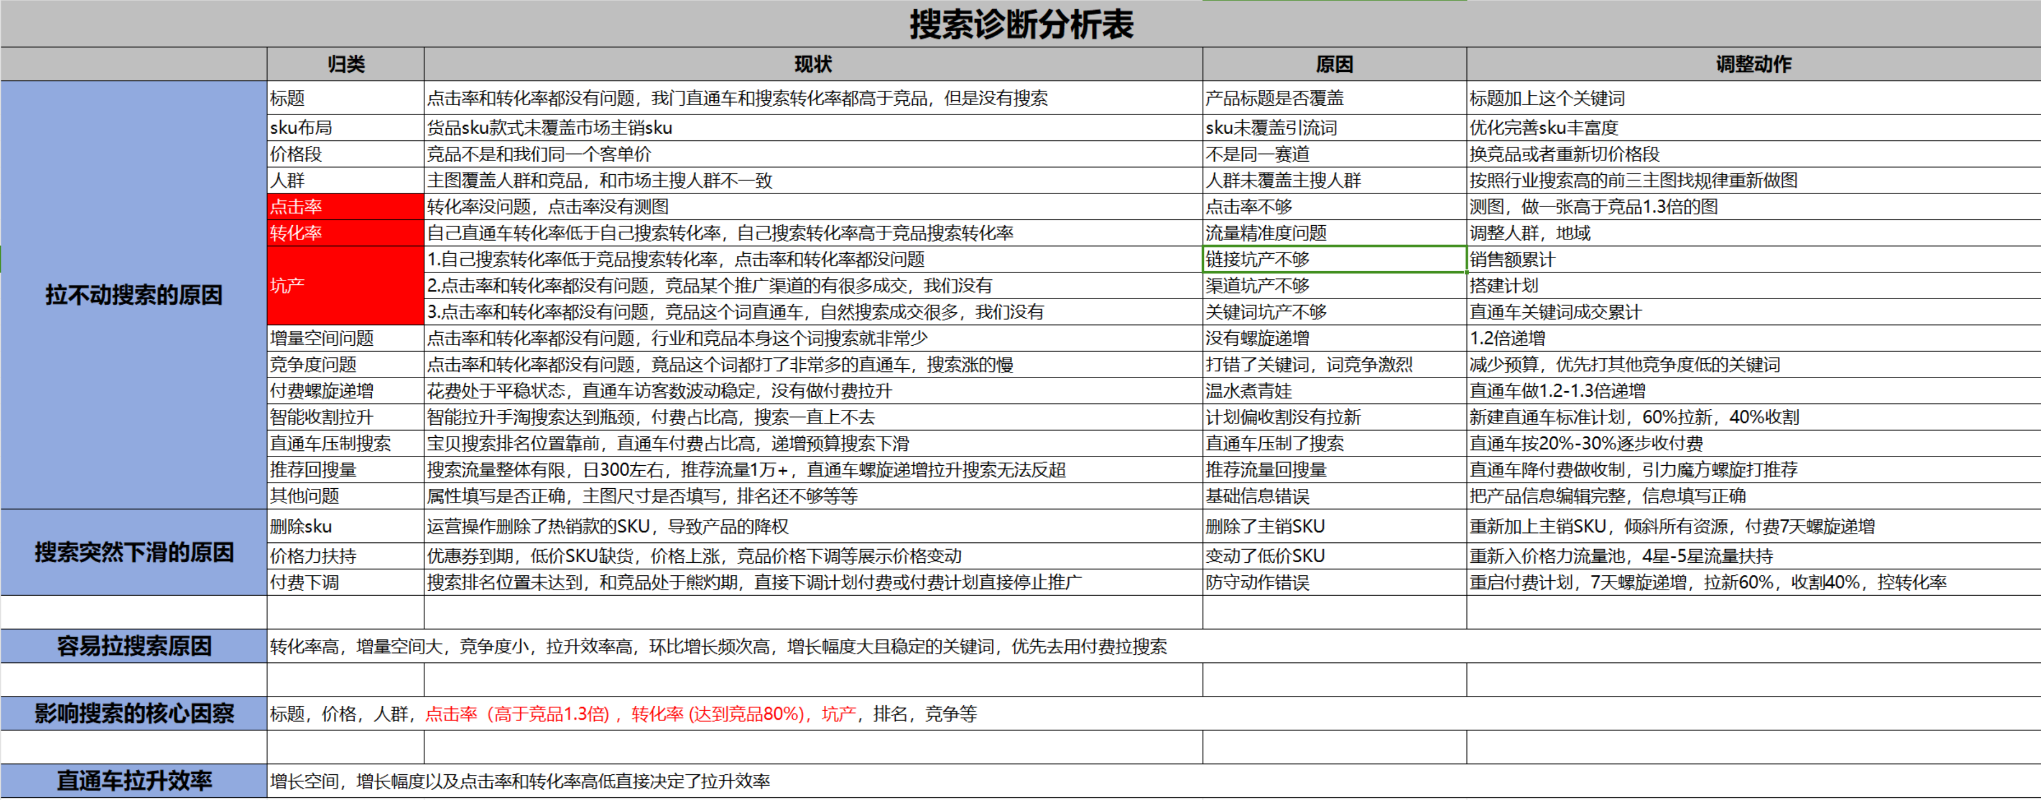This screenshot has width=2041, height=800.
Task: Select the 影响搜索的核心因察 cell
Action: (x=133, y=713)
